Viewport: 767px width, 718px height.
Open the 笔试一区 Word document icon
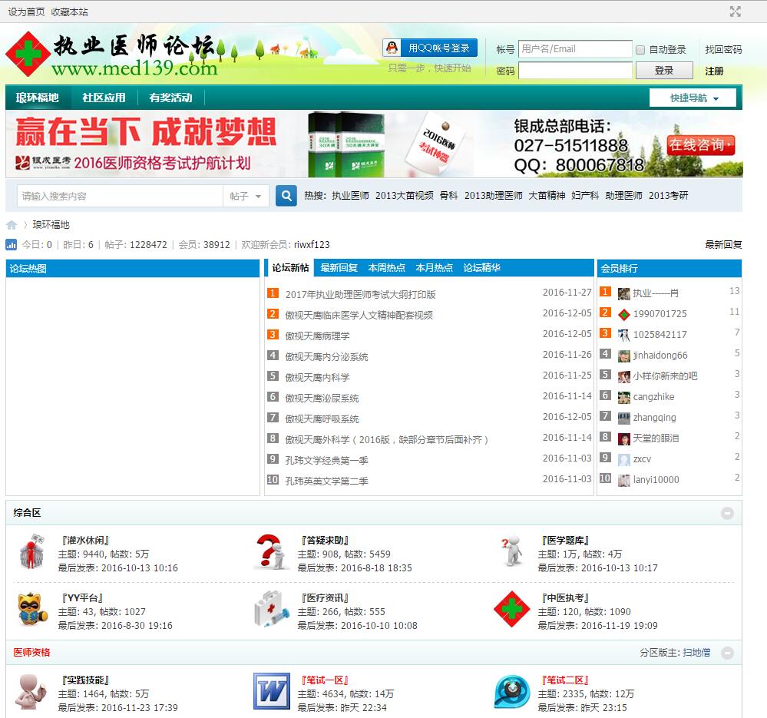click(272, 691)
